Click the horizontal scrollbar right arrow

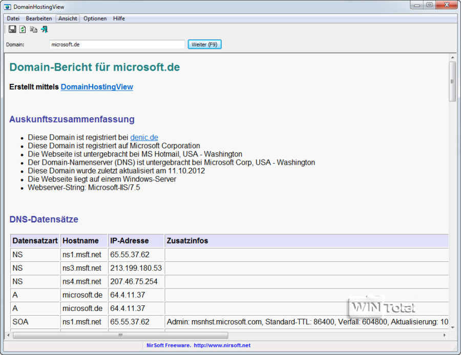[x=444, y=335]
